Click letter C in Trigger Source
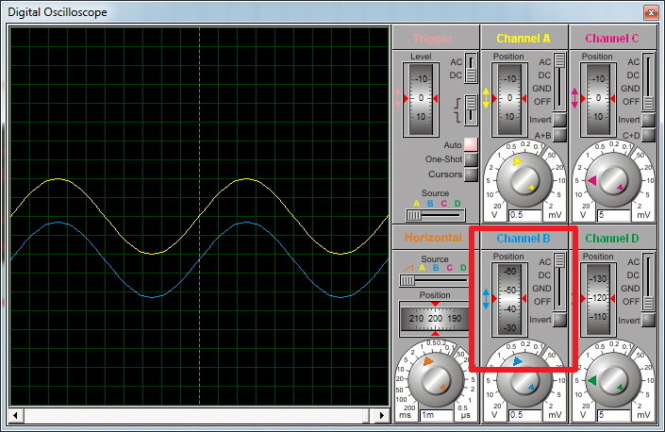 (x=443, y=204)
